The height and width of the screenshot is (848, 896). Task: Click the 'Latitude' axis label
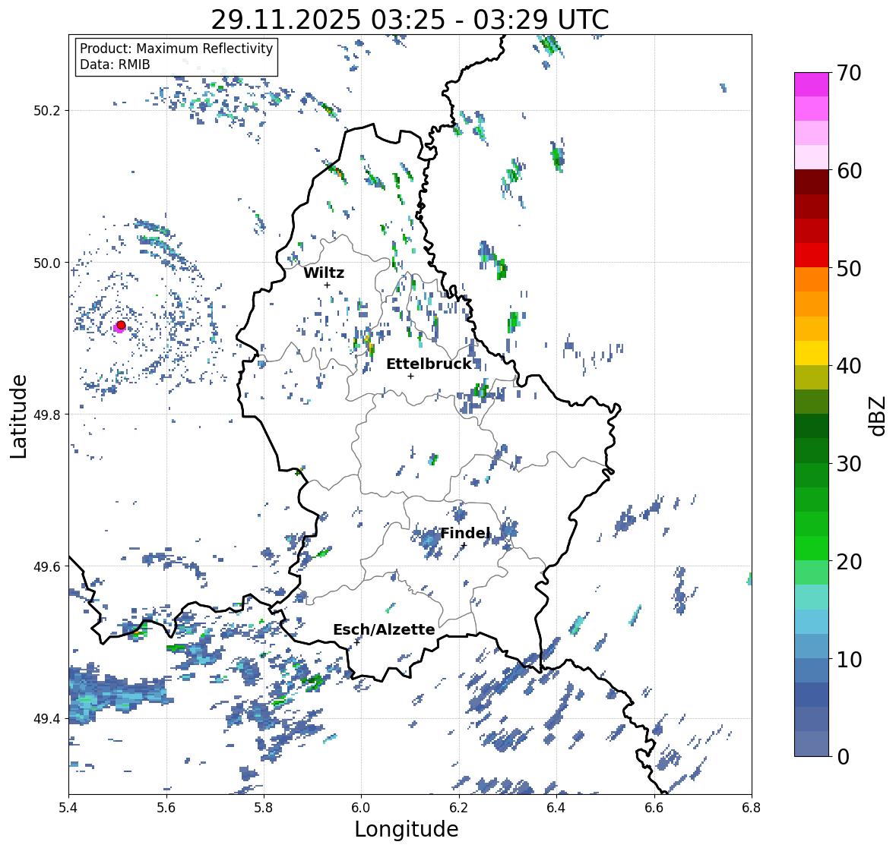(18, 416)
